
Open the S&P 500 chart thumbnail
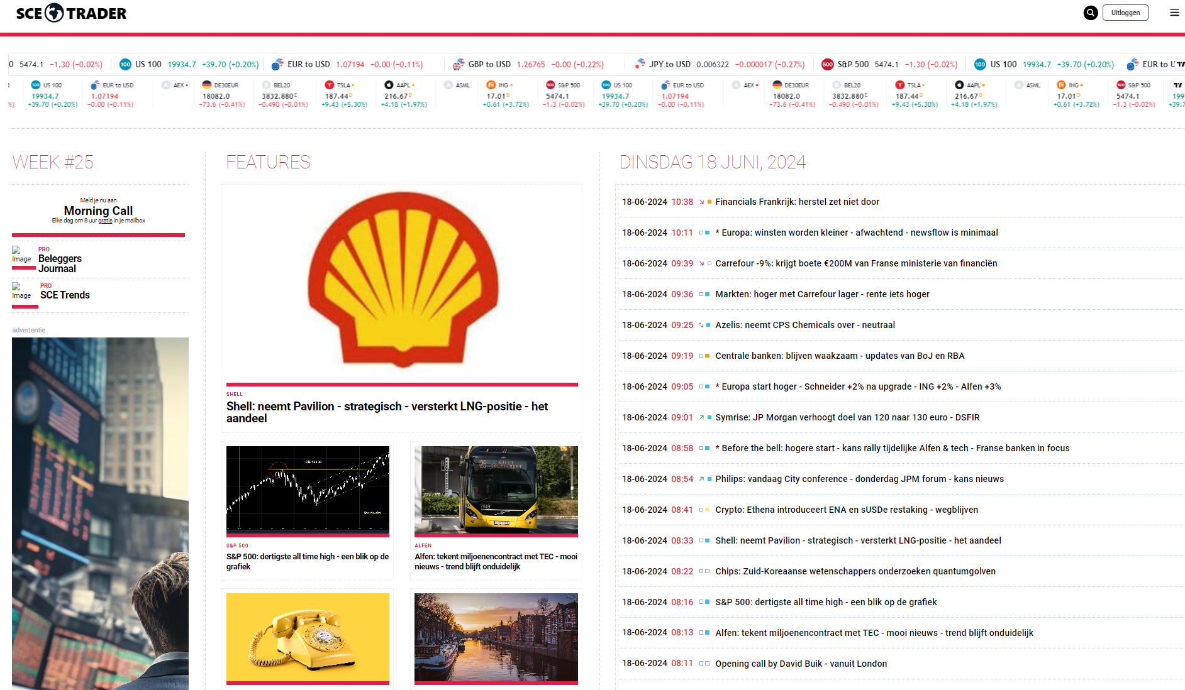coord(308,490)
